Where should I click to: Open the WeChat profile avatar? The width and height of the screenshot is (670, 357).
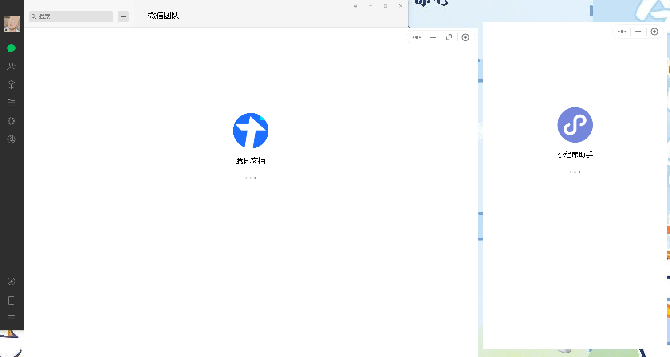click(x=12, y=24)
